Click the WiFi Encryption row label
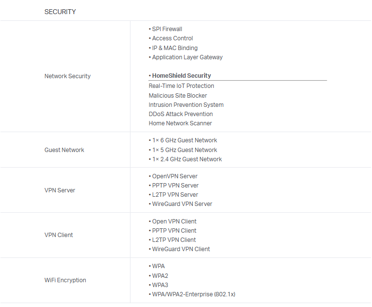This screenshot has height=307, width=372. coord(65,280)
